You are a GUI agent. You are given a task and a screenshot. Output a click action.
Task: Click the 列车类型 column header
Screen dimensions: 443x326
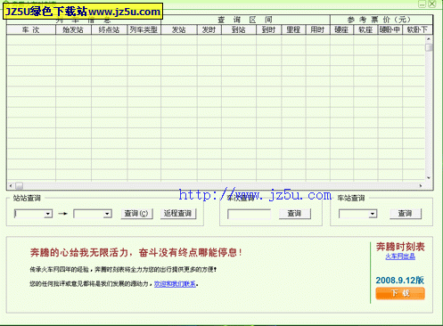pyautogui.click(x=144, y=29)
